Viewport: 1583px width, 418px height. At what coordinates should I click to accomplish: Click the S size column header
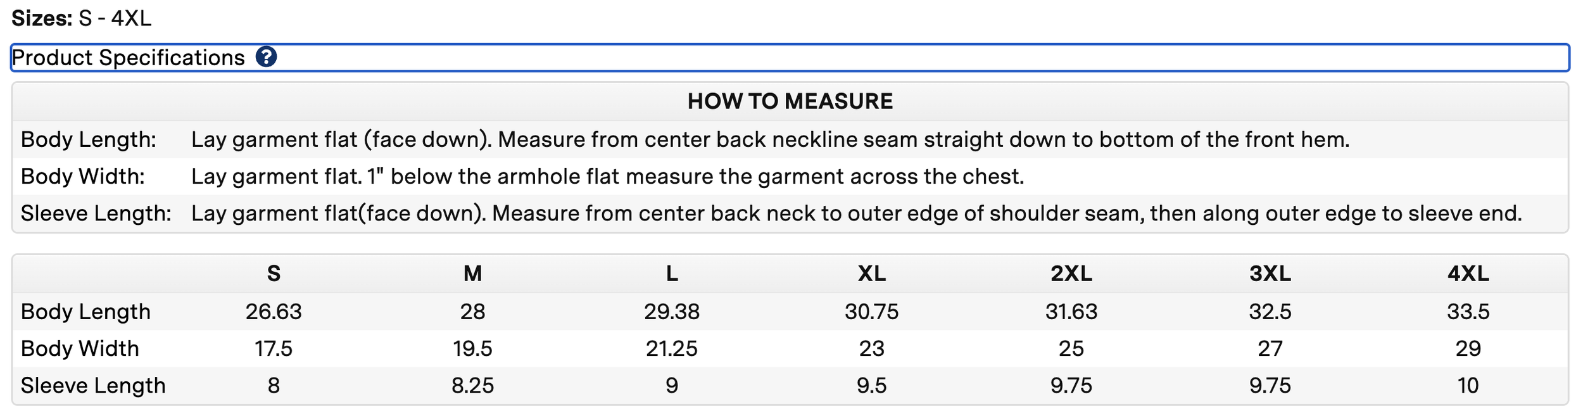tap(274, 274)
